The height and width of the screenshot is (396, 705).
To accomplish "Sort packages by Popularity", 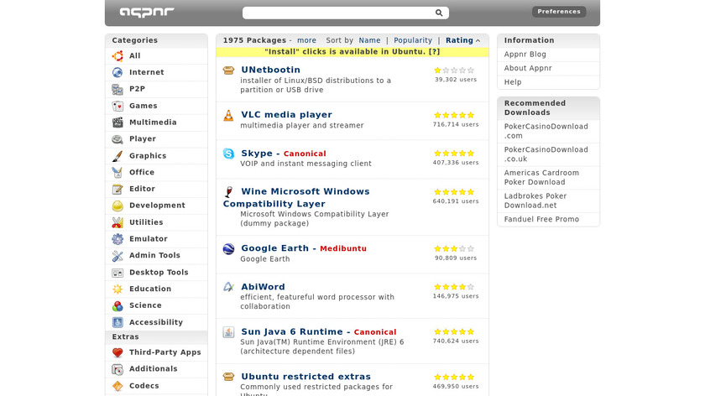I will coord(413,40).
